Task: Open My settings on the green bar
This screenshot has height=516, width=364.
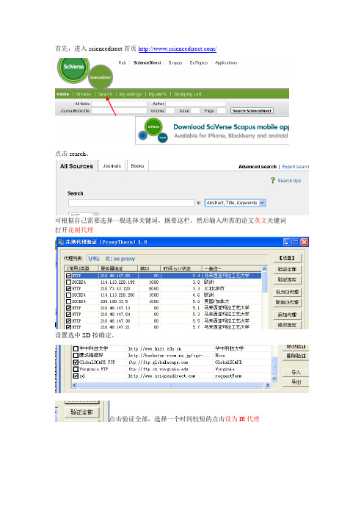Action: [x=131, y=94]
